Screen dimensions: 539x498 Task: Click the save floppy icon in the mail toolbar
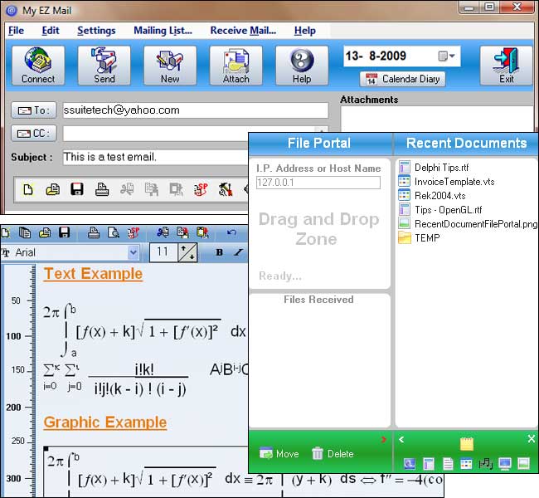(77, 190)
